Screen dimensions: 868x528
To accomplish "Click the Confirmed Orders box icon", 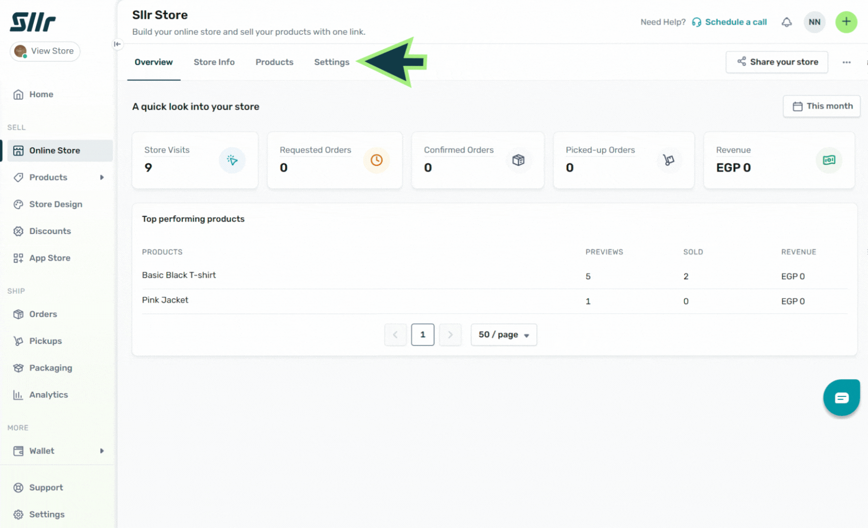I will 518,160.
